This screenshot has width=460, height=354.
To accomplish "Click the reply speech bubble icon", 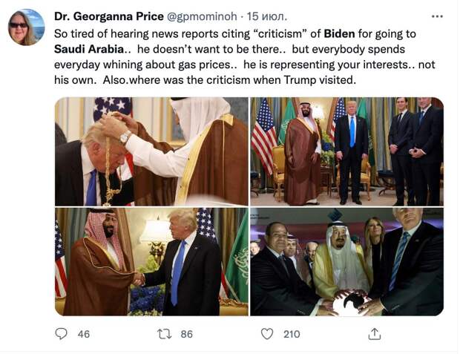I will [x=61, y=334].
